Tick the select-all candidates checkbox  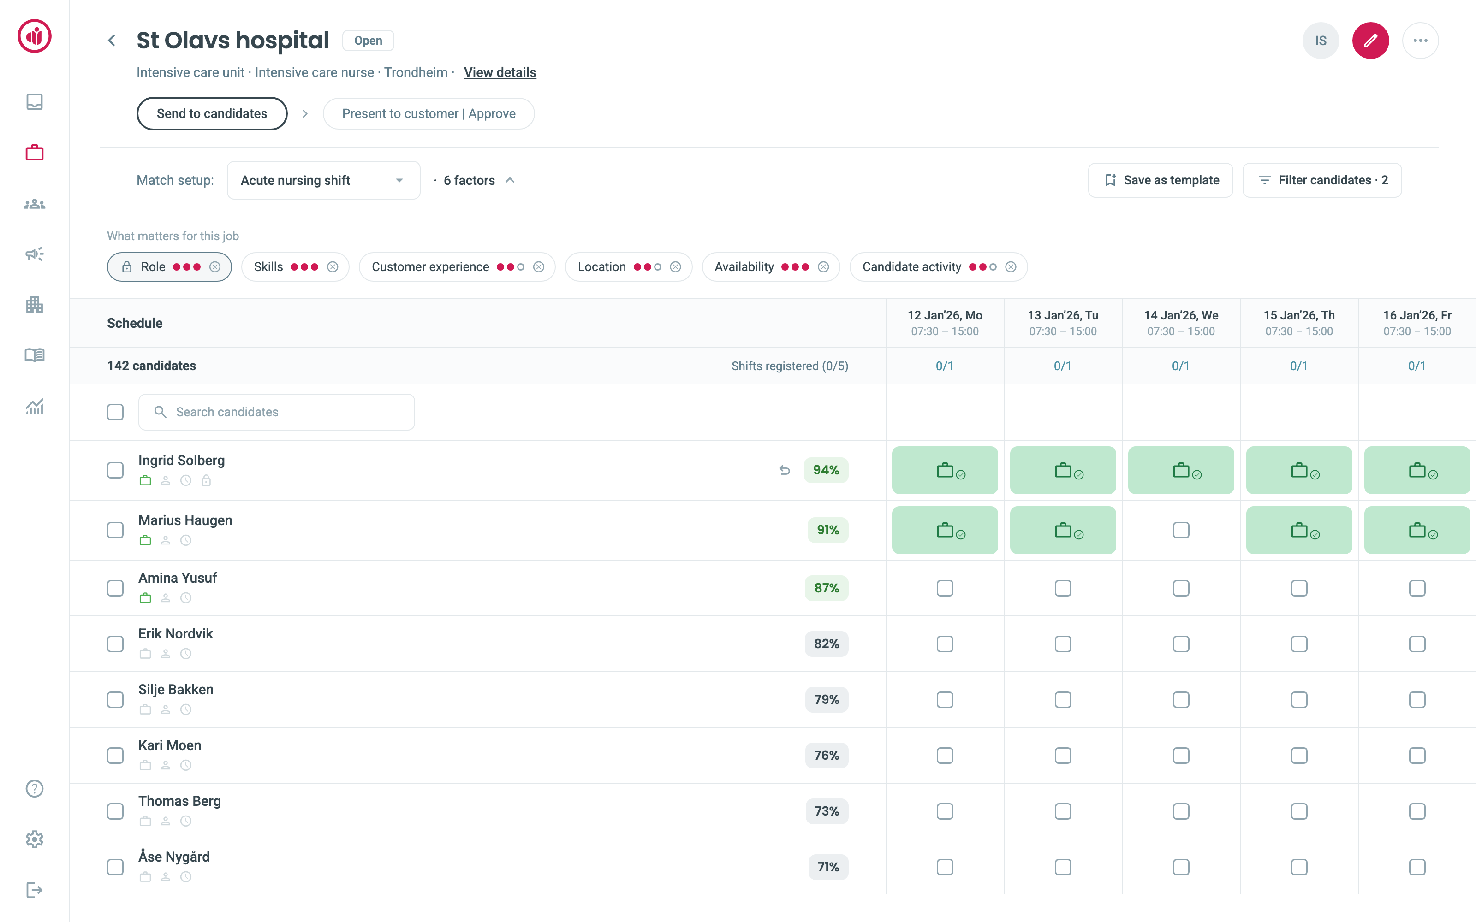115,412
